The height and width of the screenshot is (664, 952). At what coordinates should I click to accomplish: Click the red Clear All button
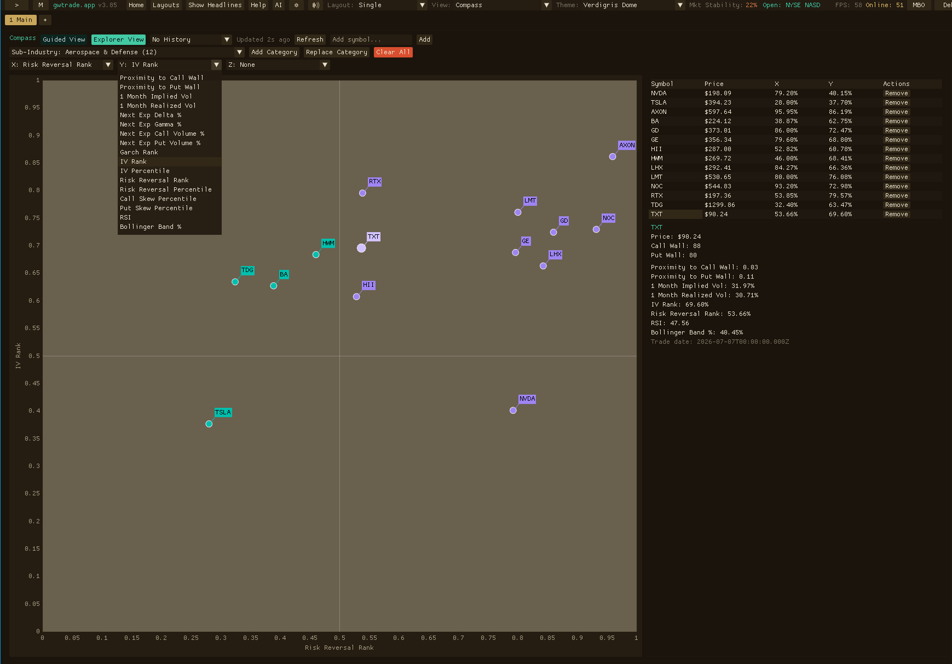[393, 52]
